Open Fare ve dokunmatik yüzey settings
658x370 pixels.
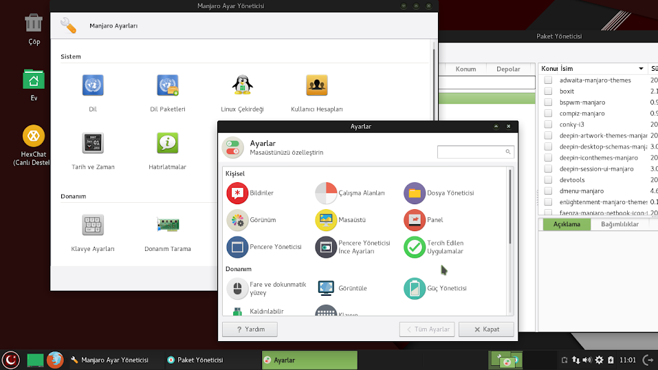pos(267,289)
